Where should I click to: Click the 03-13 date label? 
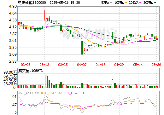[44, 65]
